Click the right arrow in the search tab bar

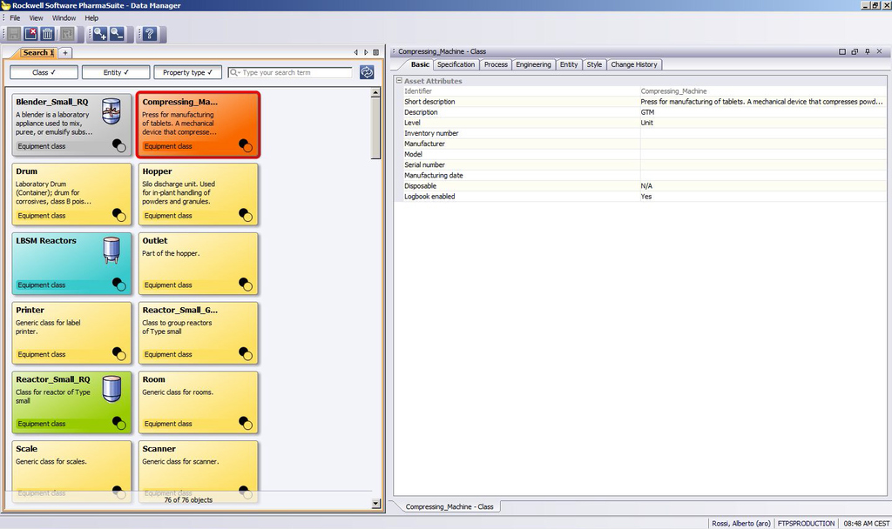coord(366,52)
